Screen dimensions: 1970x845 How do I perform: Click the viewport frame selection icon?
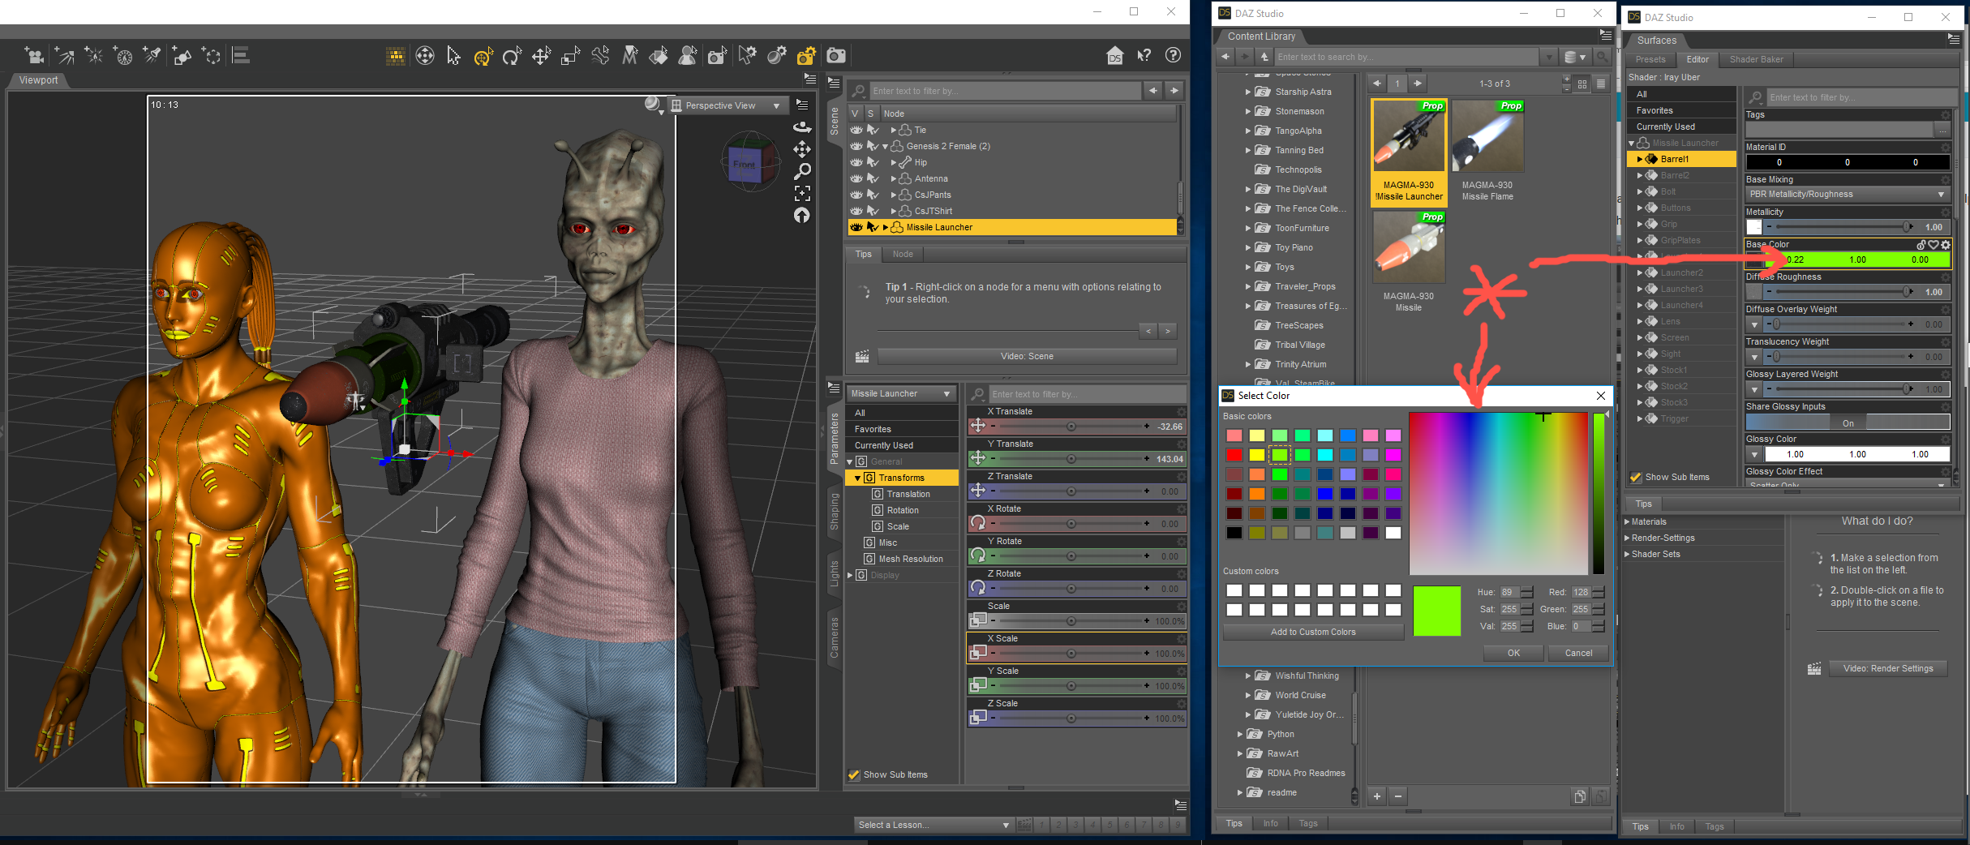(802, 193)
